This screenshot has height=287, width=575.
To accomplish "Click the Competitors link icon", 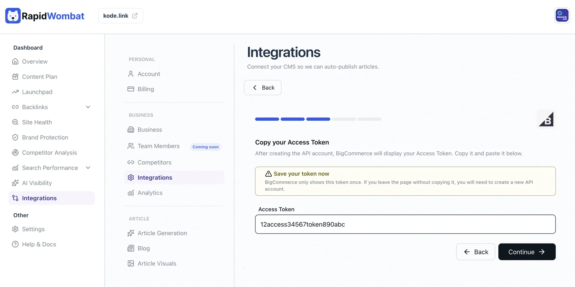I will coord(131,162).
